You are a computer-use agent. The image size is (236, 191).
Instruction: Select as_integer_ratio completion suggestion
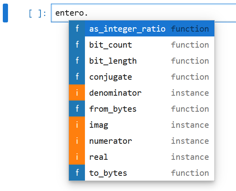(141, 28)
